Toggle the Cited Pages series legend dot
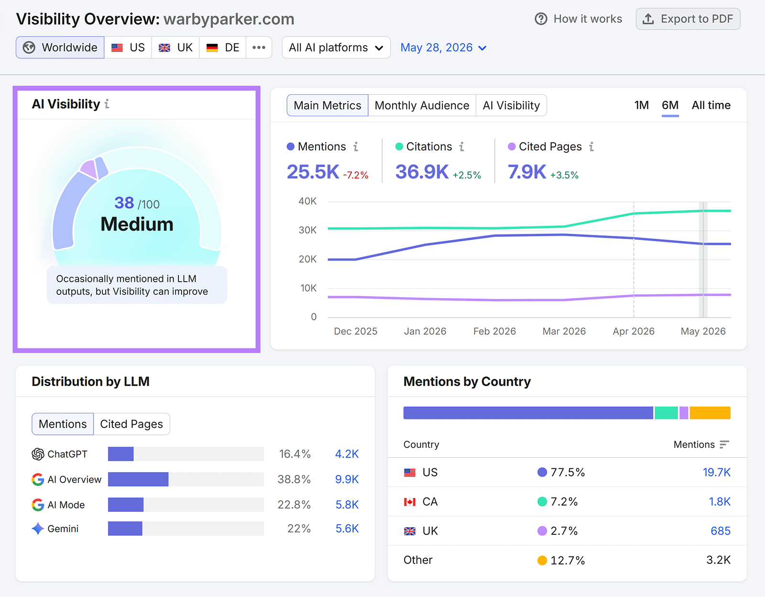 pyautogui.click(x=512, y=147)
